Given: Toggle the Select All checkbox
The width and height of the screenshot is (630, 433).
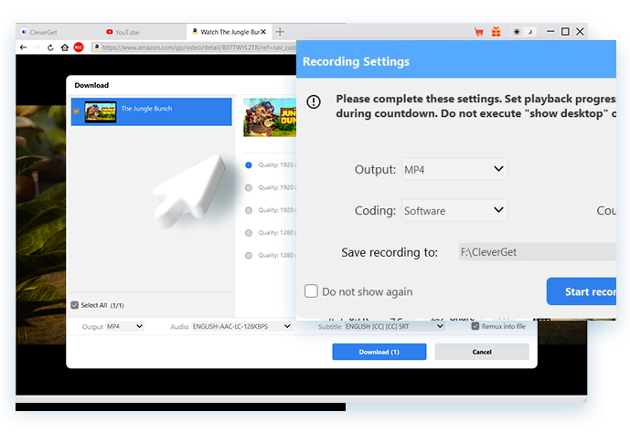Looking at the screenshot, I should tap(75, 305).
